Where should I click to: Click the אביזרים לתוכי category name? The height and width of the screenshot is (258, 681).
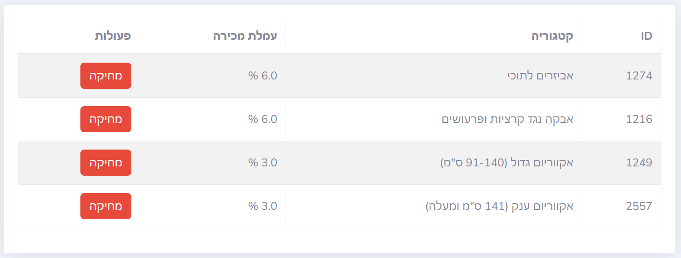coord(540,76)
